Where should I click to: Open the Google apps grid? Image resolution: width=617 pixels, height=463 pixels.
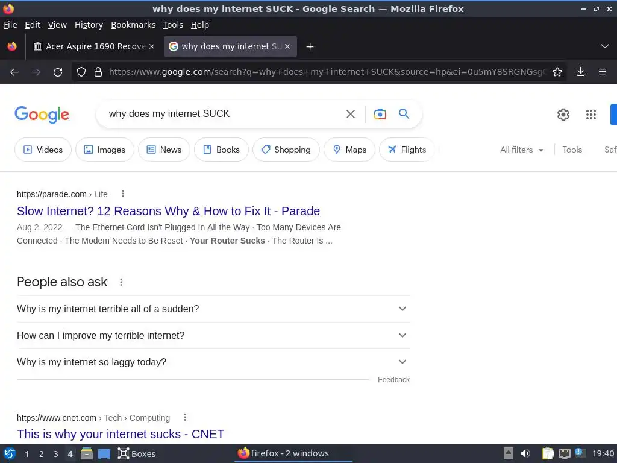coord(590,115)
